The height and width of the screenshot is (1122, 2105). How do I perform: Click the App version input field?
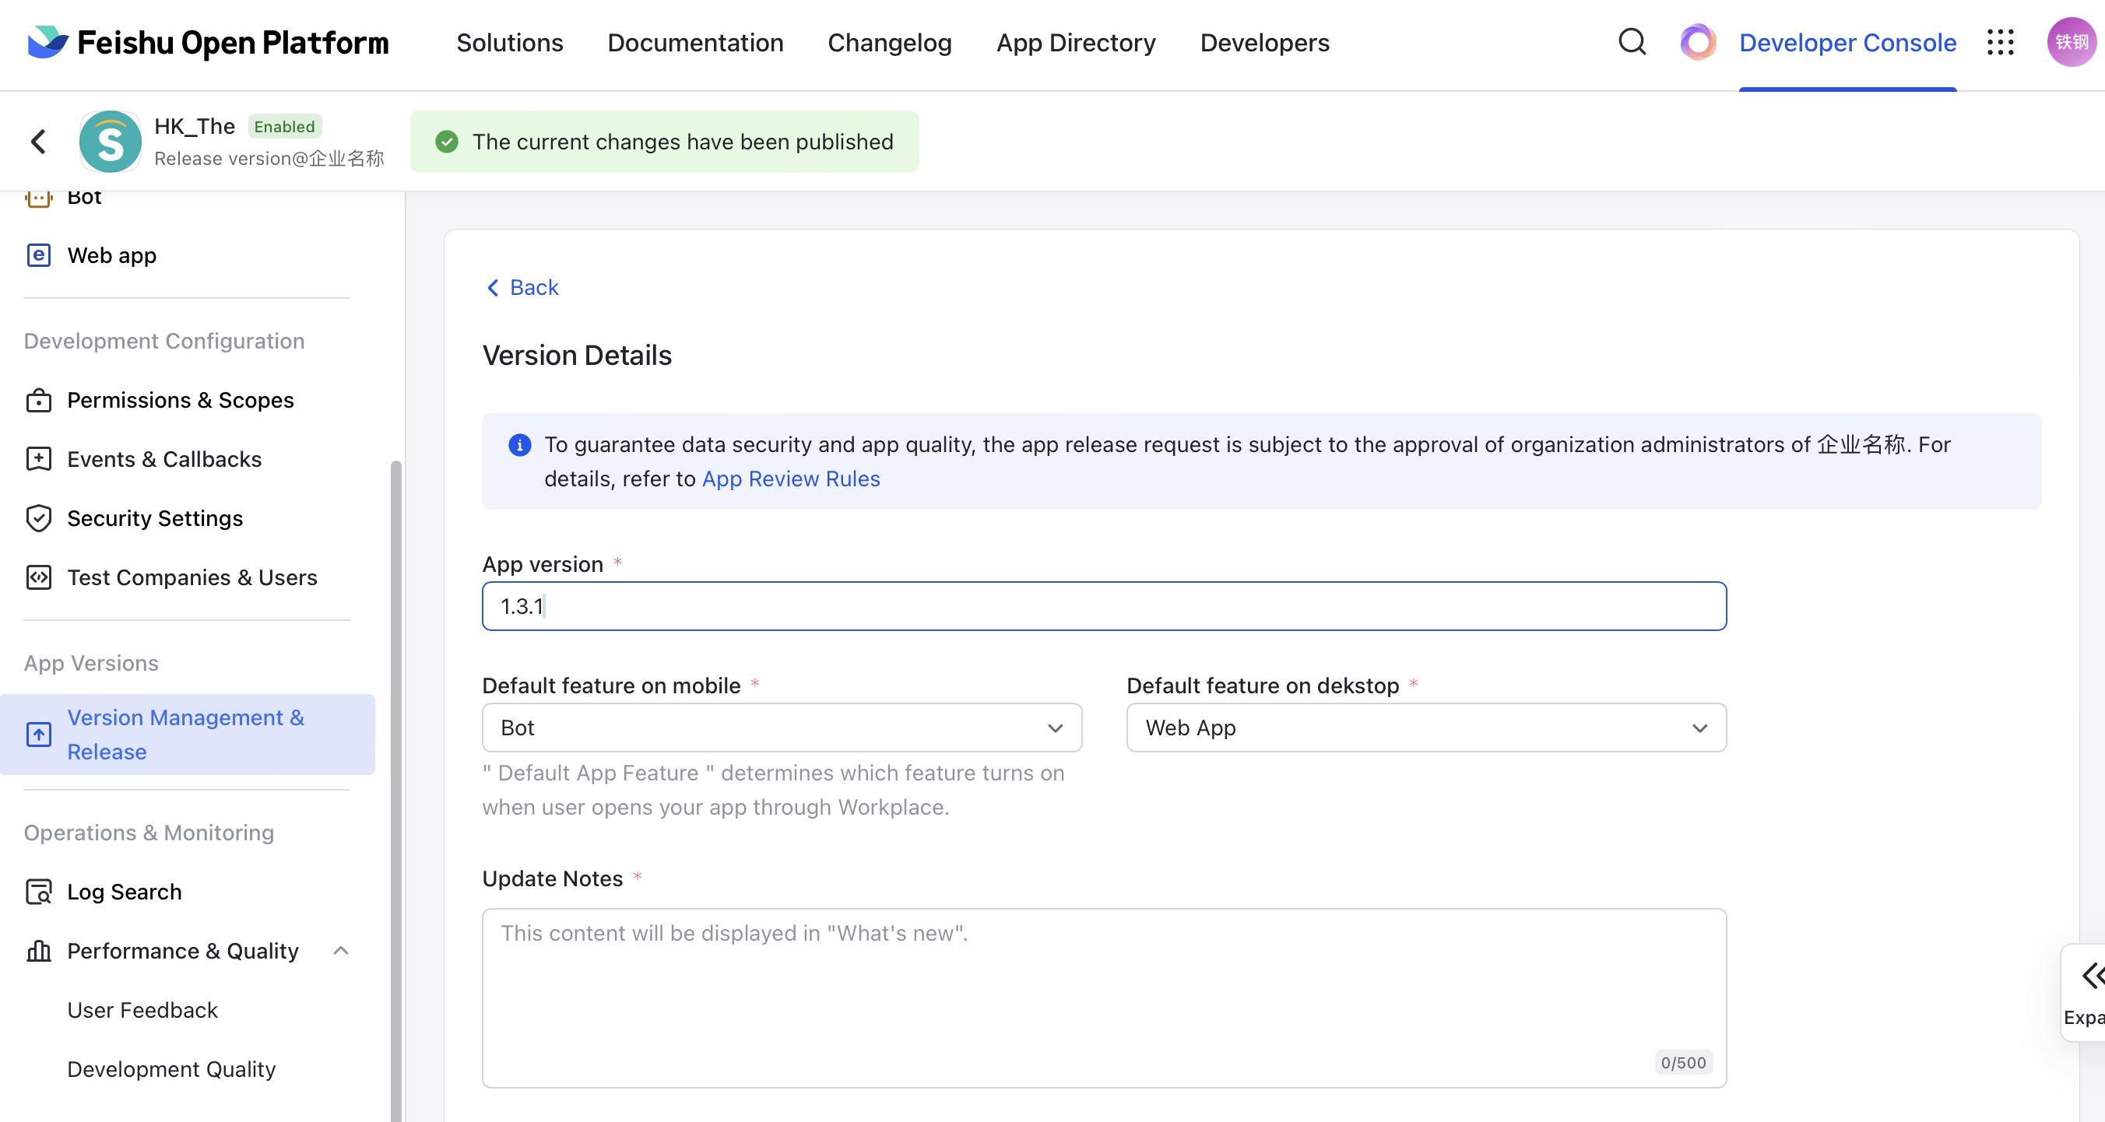click(1104, 606)
